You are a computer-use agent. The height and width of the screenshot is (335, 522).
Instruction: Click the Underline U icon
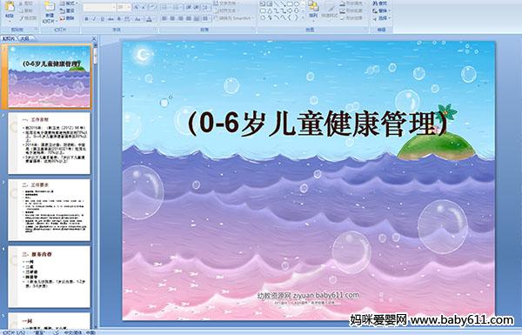point(102,19)
